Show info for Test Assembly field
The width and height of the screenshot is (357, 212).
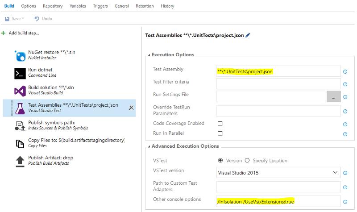tap(345, 72)
